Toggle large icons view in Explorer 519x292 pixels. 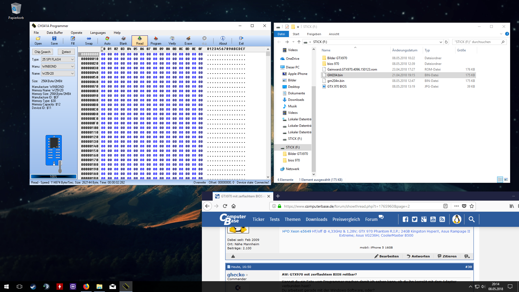tap(506, 180)
